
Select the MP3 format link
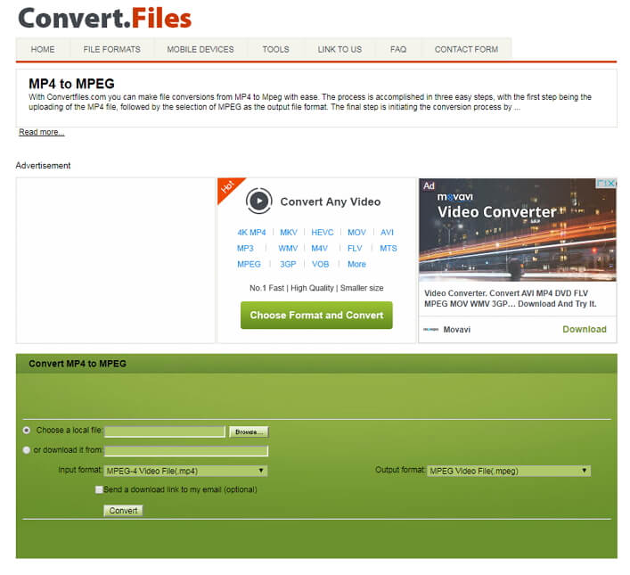(x=245, y=248)
